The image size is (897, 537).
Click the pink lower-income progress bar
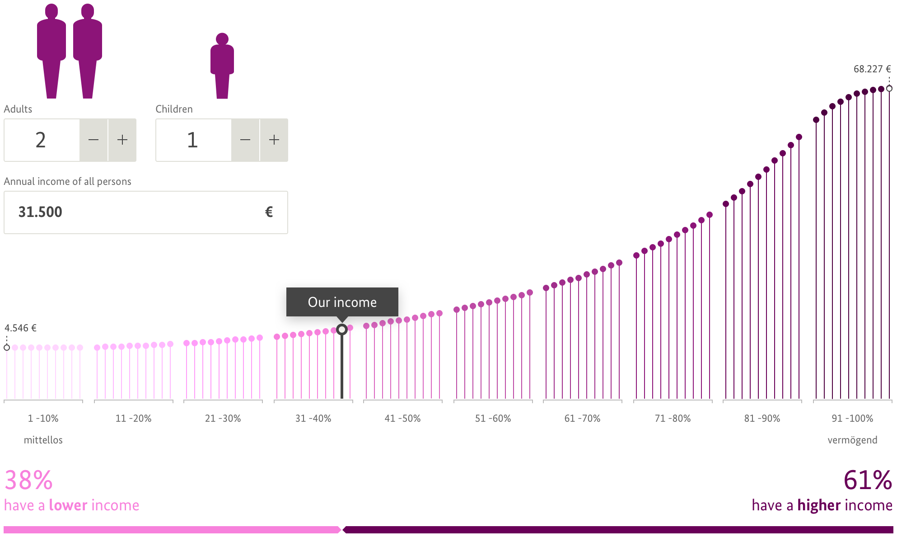(x=172, y=530)
